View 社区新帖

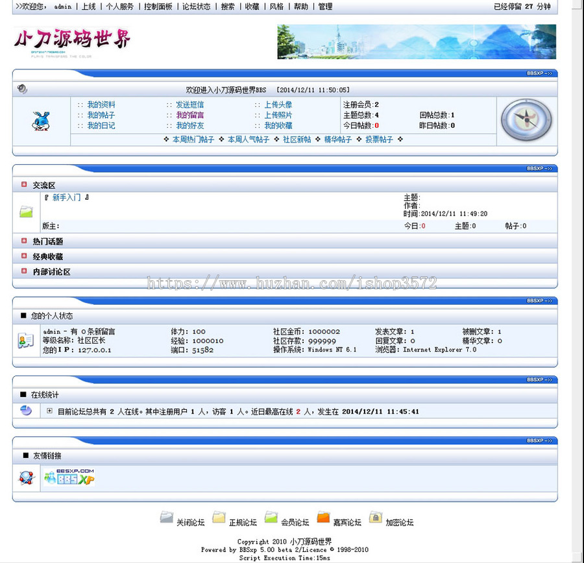[x=297, y=139]
